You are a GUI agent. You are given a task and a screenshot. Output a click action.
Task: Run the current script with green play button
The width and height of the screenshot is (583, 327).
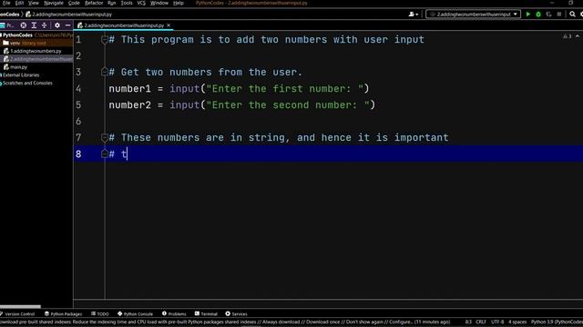point(528,15)
